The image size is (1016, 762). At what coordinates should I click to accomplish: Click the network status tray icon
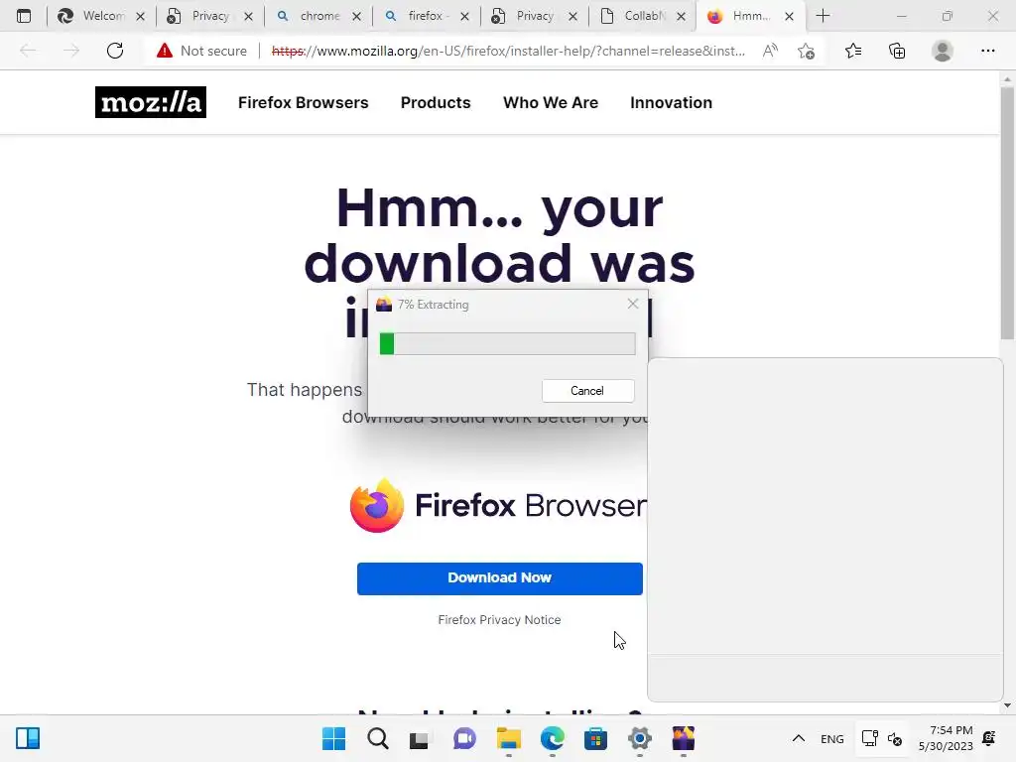pos(869,738)
